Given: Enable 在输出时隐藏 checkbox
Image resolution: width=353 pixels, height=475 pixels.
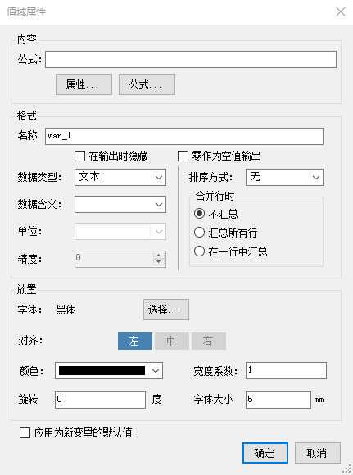Looking at the screenshot, I should point(79,156).
